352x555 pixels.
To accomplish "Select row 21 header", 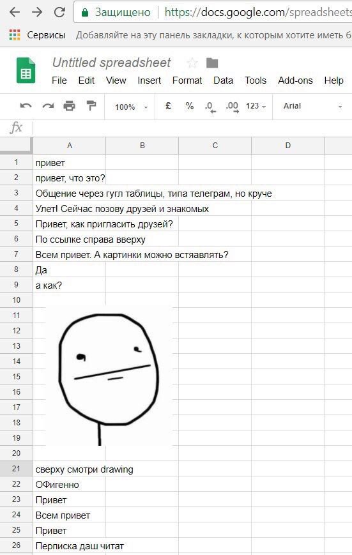I will (x=16, y=469).
